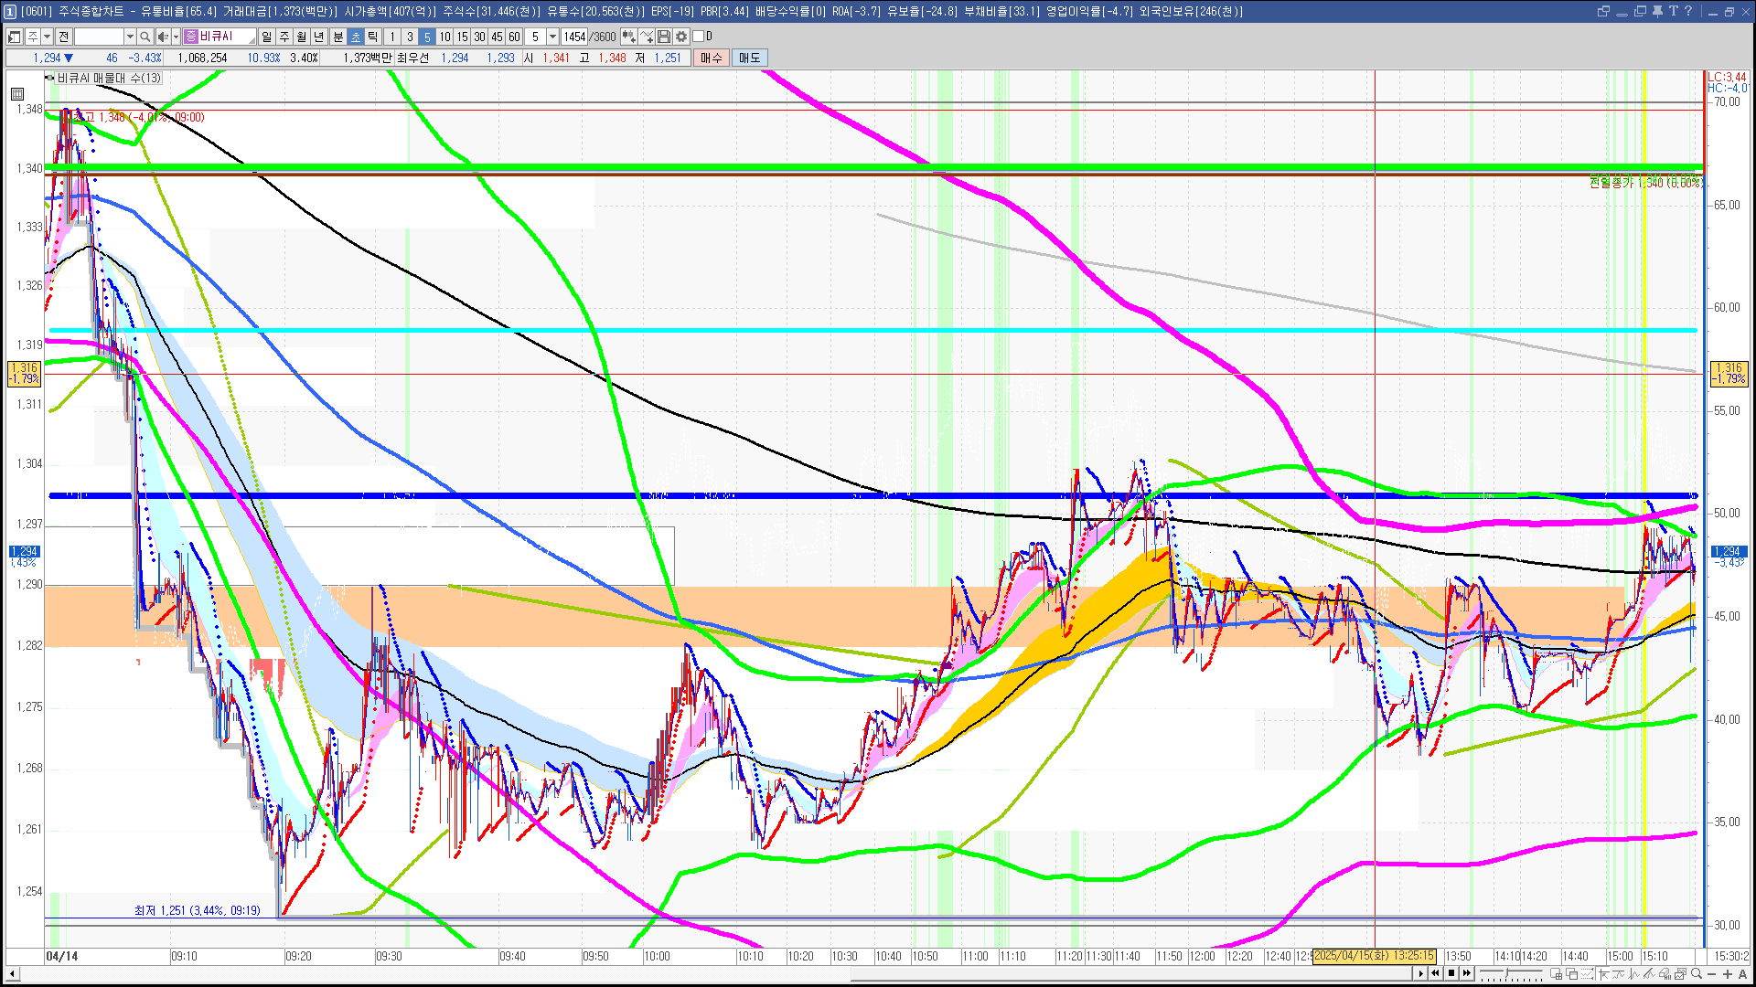The image size is (1756, 987).
Task: Select the 5 interval toggle button
Action: click(x=427, y=37)
